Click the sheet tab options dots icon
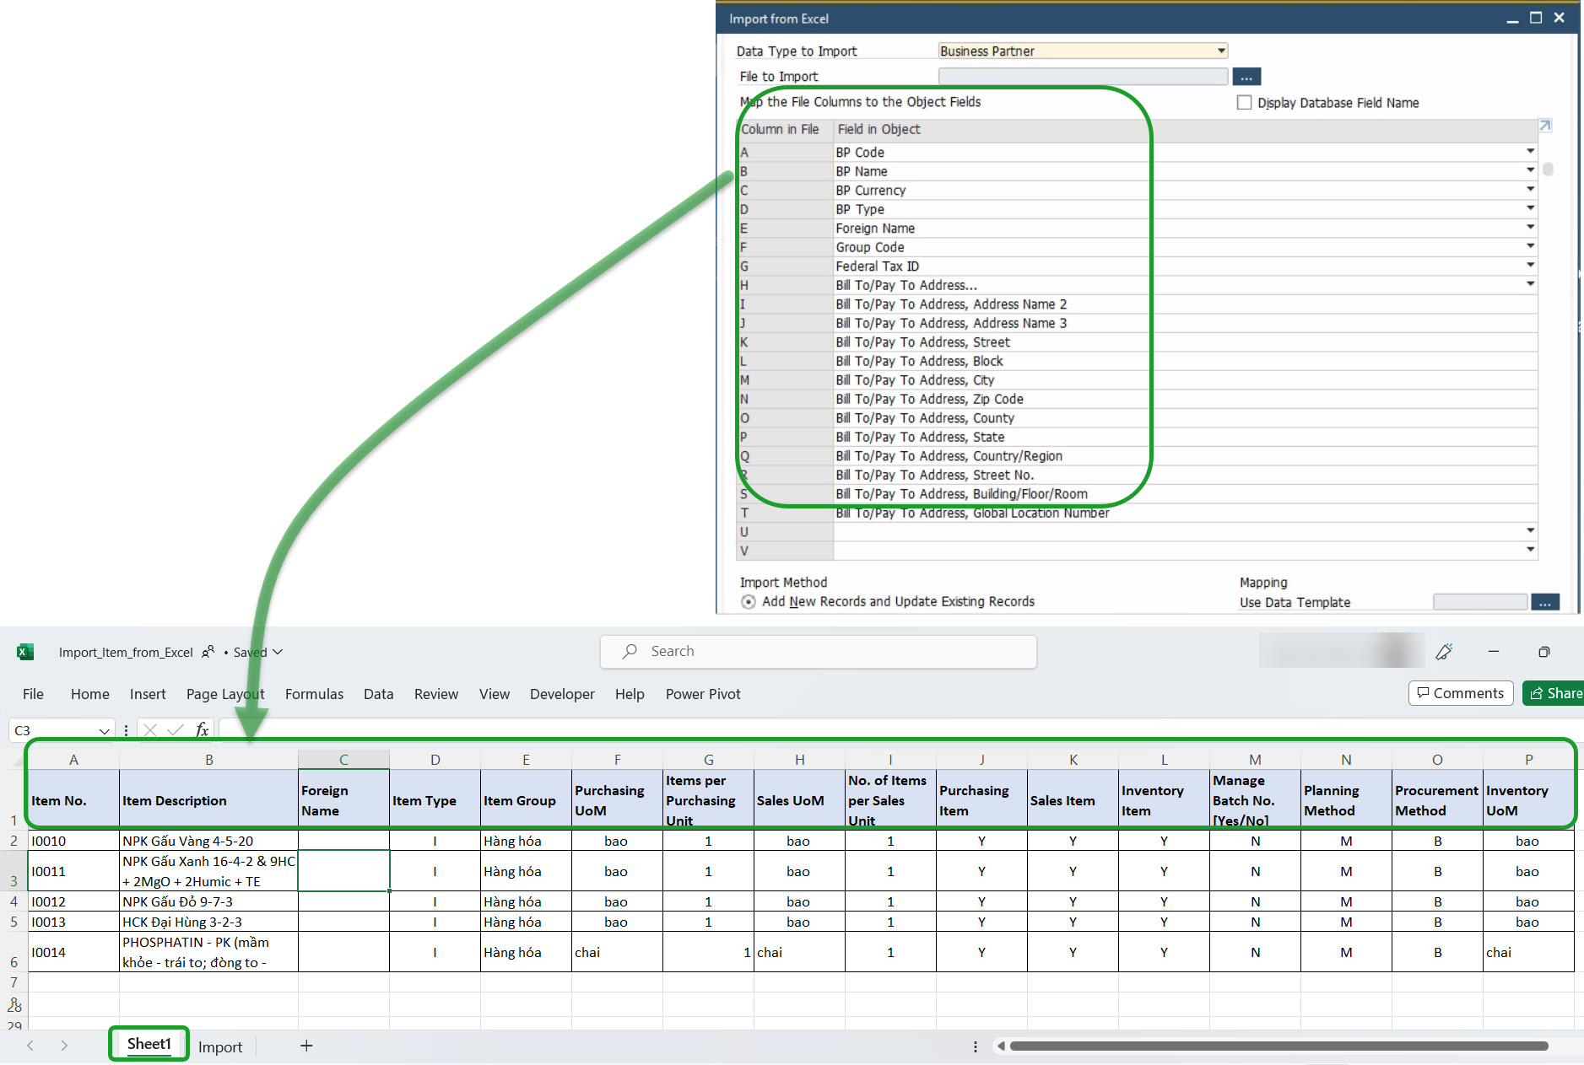Image resolution: width=1584 pixels, height=1065 pixels. pos(976,1046)
